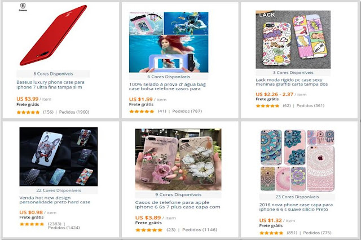Open the 'Baseus luxury phone case' title link
361x240 pixels.
coord(50,85)
